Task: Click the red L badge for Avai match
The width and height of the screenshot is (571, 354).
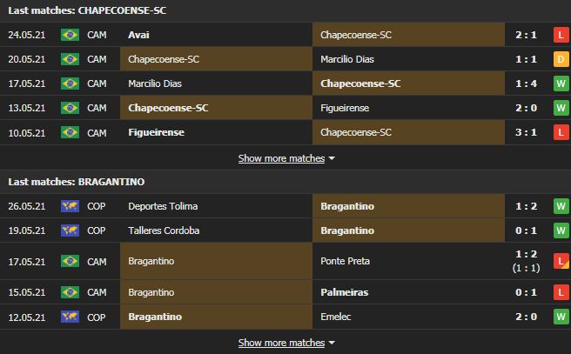Action: 561,35
